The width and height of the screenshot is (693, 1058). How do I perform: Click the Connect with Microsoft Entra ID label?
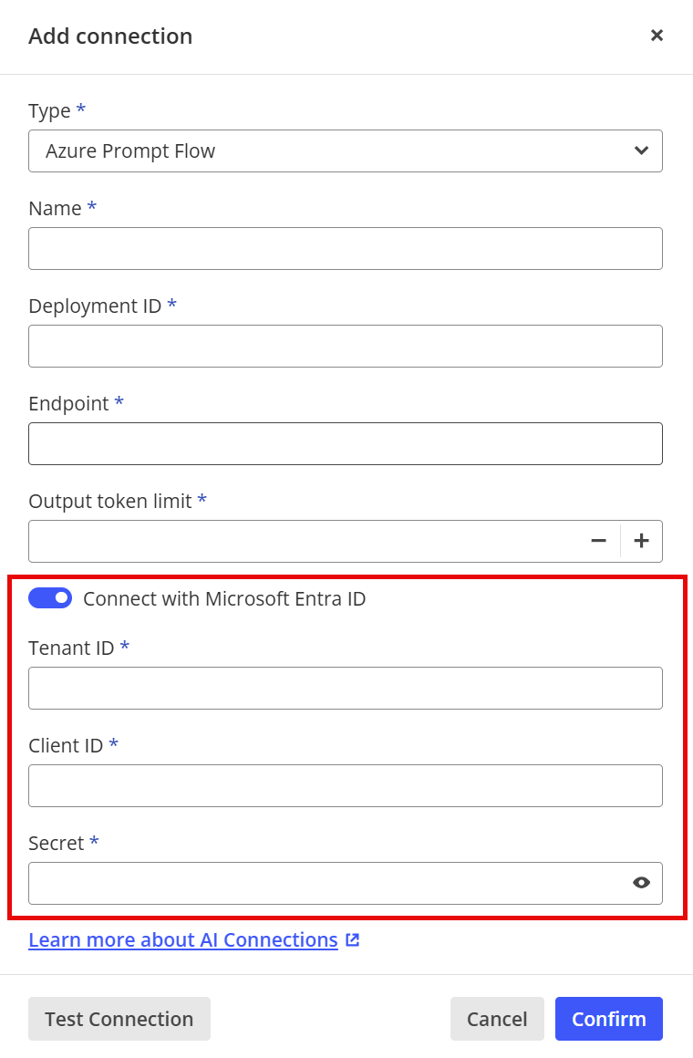224,598
